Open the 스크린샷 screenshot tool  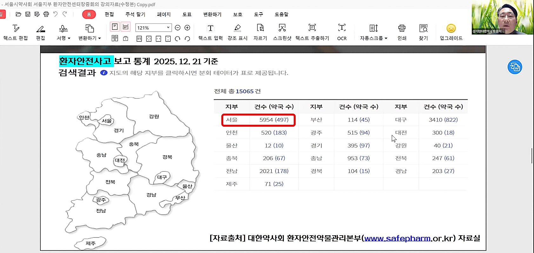(x=282, y=32)
